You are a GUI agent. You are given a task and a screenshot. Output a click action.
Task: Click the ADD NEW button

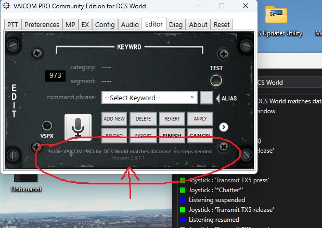tap(114, 118)
